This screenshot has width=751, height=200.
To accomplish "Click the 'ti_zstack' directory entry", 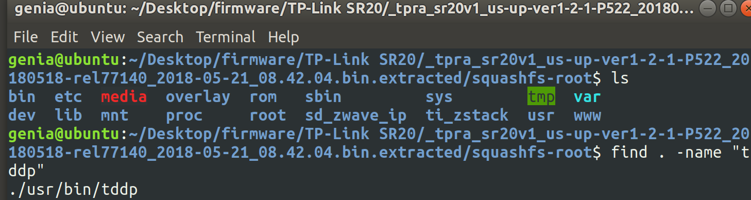I will pyautogui.click(x=467, y=115).
